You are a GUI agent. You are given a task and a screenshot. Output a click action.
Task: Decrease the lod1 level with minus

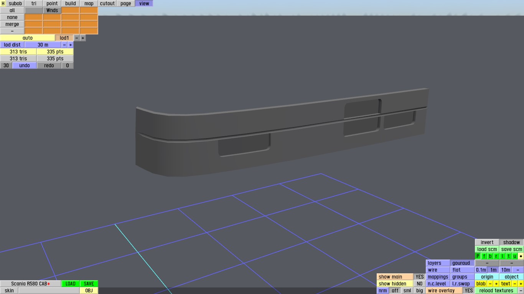[77, 38]
